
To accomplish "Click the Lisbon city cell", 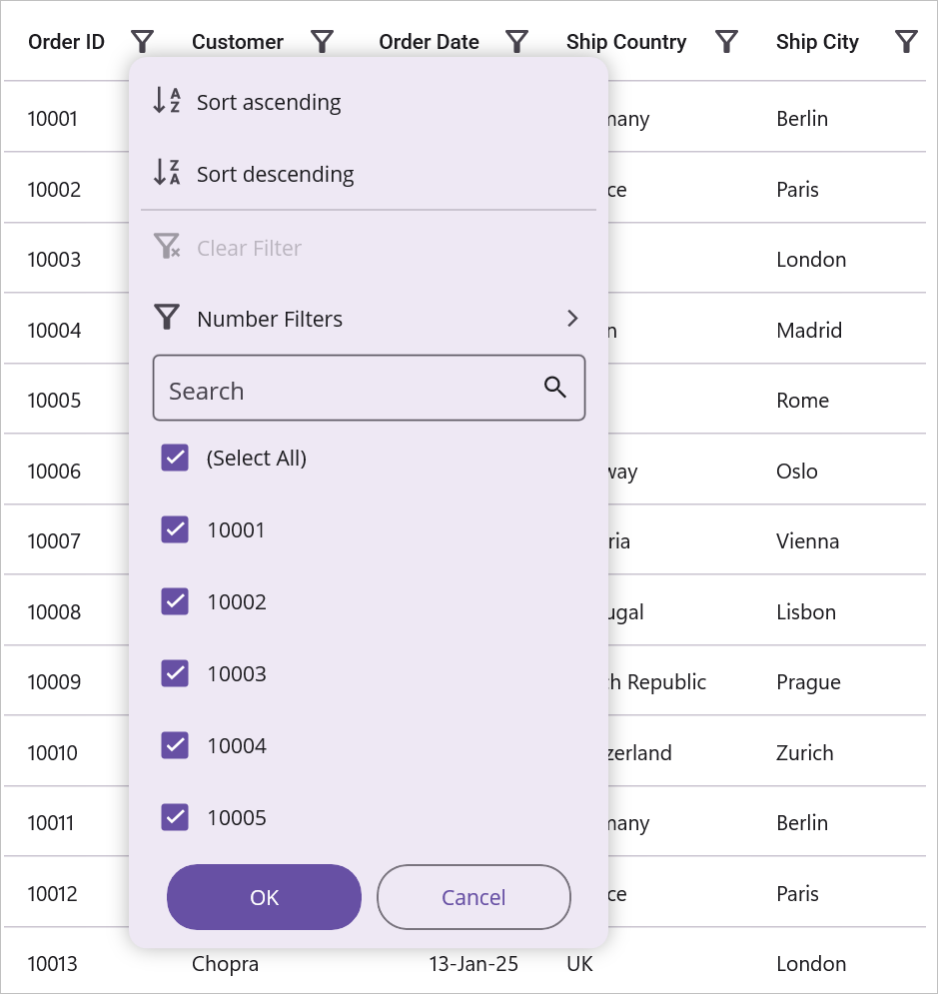I will point(806,611).
